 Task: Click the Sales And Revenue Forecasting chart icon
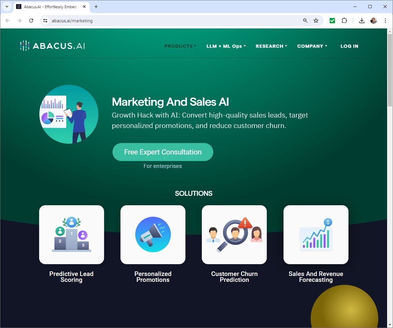(316, 234)
